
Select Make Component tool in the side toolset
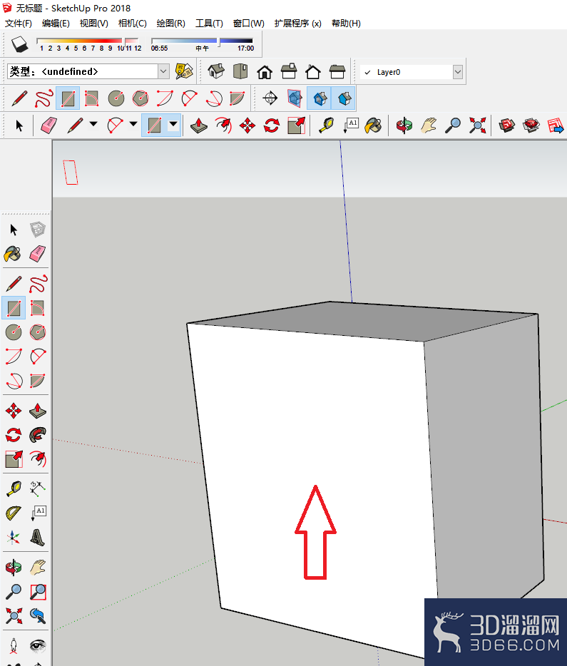38,230
